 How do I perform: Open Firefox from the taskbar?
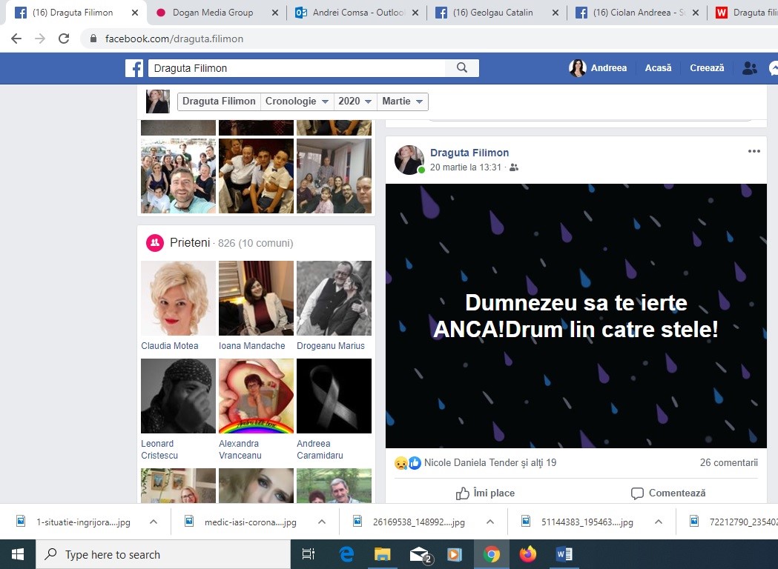coord(527,554)
